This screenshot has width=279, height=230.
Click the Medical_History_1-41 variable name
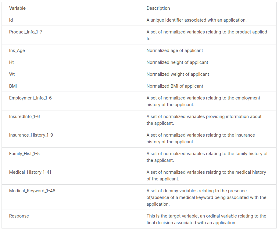30,172
